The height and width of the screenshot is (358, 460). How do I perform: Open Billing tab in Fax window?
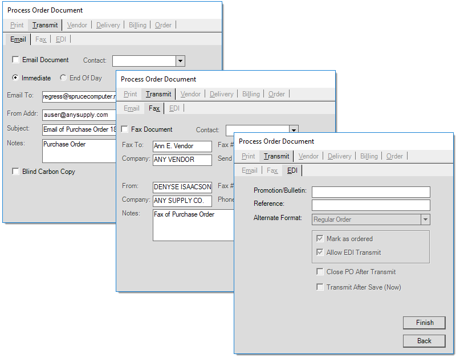tap(251, 94)
